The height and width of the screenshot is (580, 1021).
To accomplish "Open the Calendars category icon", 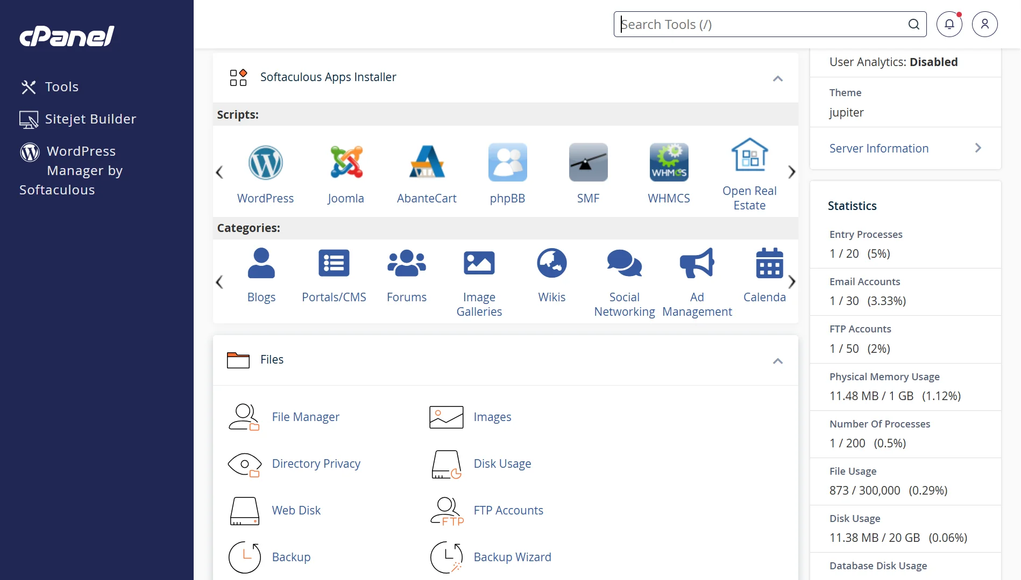I will [x=770, y=263].
